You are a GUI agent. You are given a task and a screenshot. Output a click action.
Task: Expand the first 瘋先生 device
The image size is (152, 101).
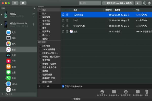tap(2, 15)
